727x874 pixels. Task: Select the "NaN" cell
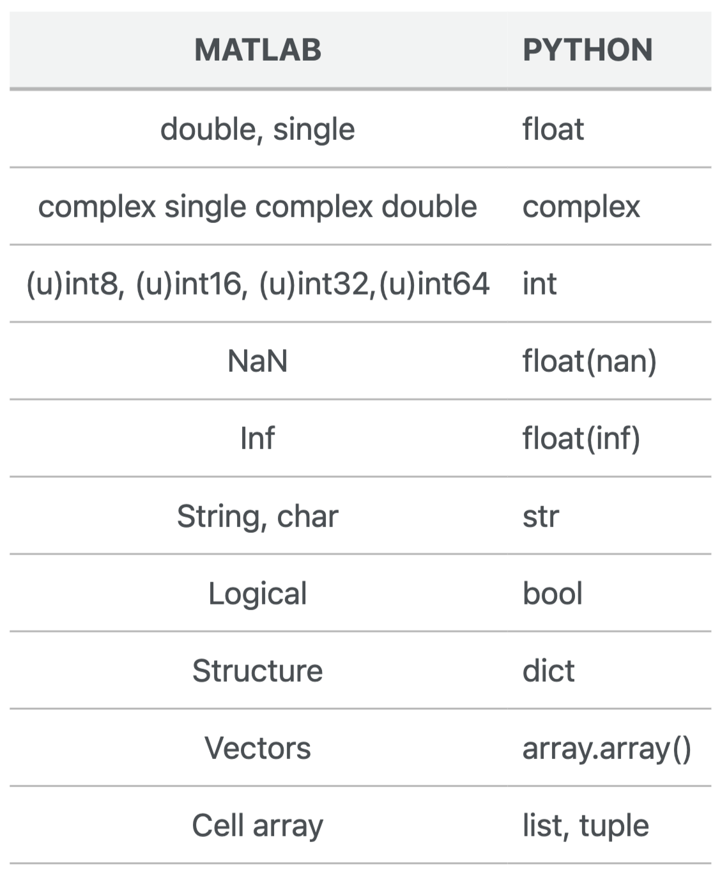click(x=257, y=361)
